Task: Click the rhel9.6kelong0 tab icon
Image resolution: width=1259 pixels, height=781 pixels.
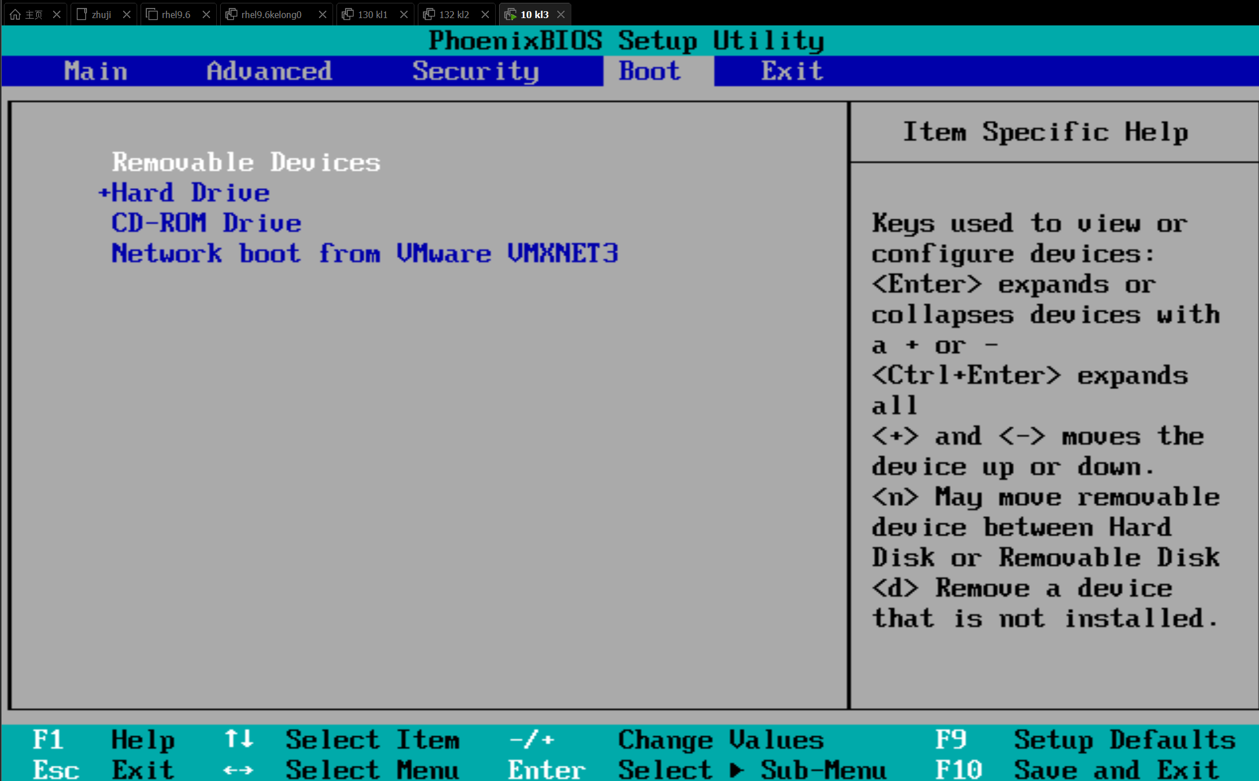Action: click(231, 14)
